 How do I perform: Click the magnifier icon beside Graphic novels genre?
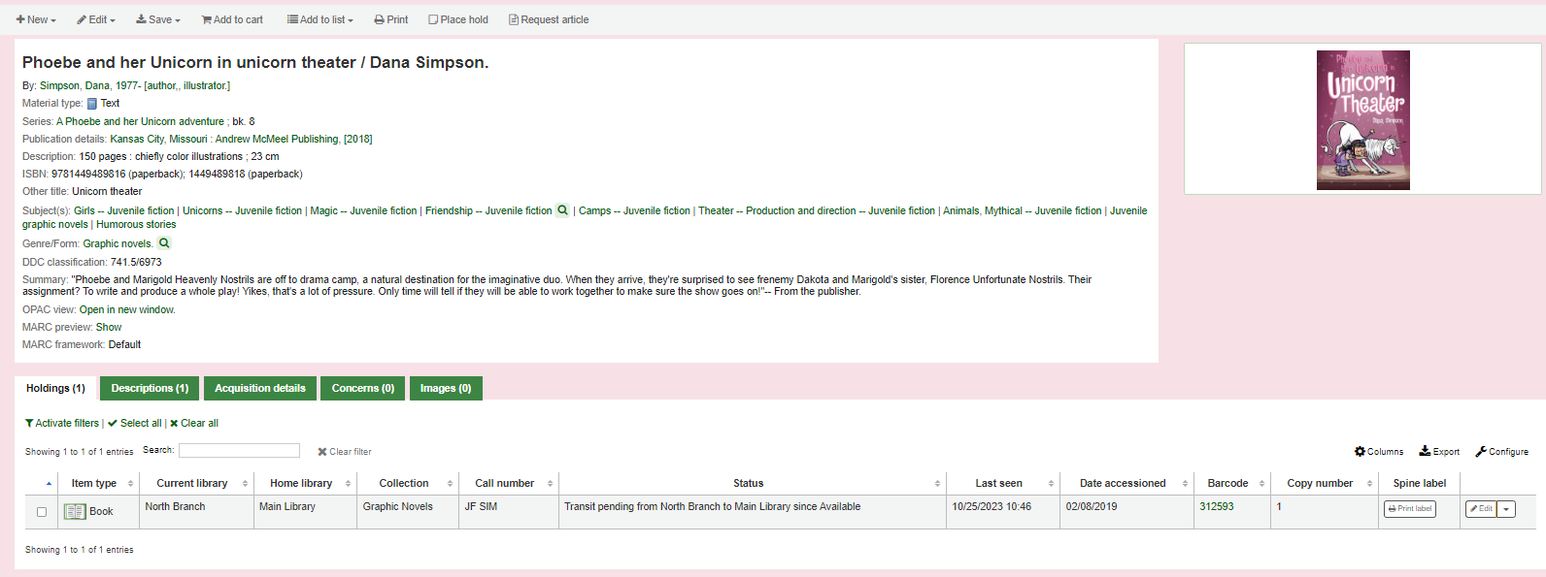164,243
